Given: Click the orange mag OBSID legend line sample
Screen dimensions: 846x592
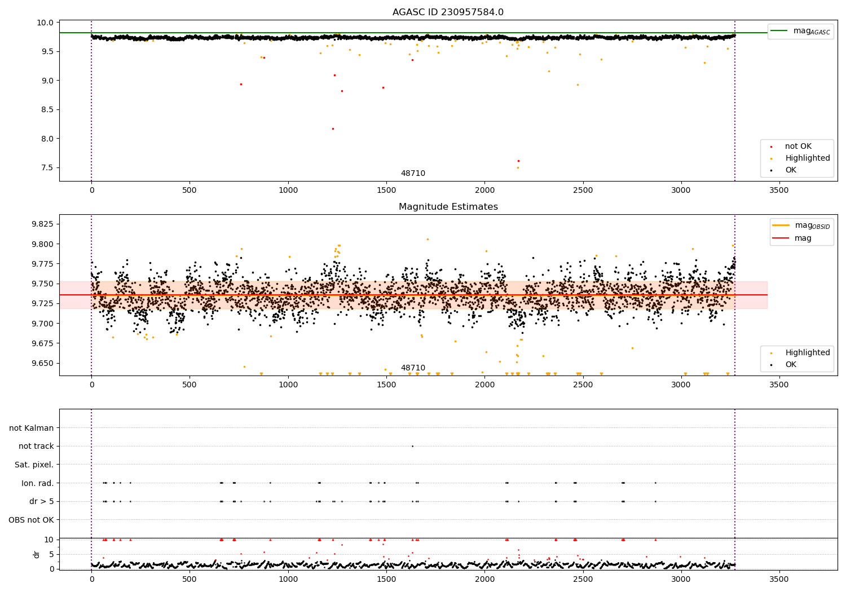Looking at the screenshot, I should [781, 226].
